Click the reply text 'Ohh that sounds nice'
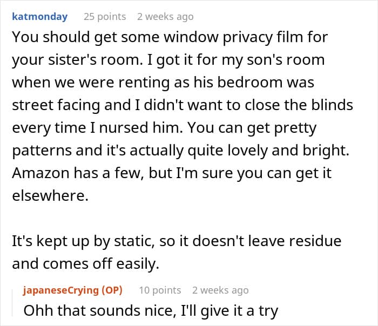The height and width of the screenshot is (326, 378). coord(98,310)
